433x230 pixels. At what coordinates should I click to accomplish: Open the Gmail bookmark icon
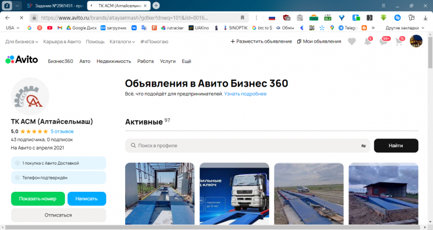coord(60,28)
